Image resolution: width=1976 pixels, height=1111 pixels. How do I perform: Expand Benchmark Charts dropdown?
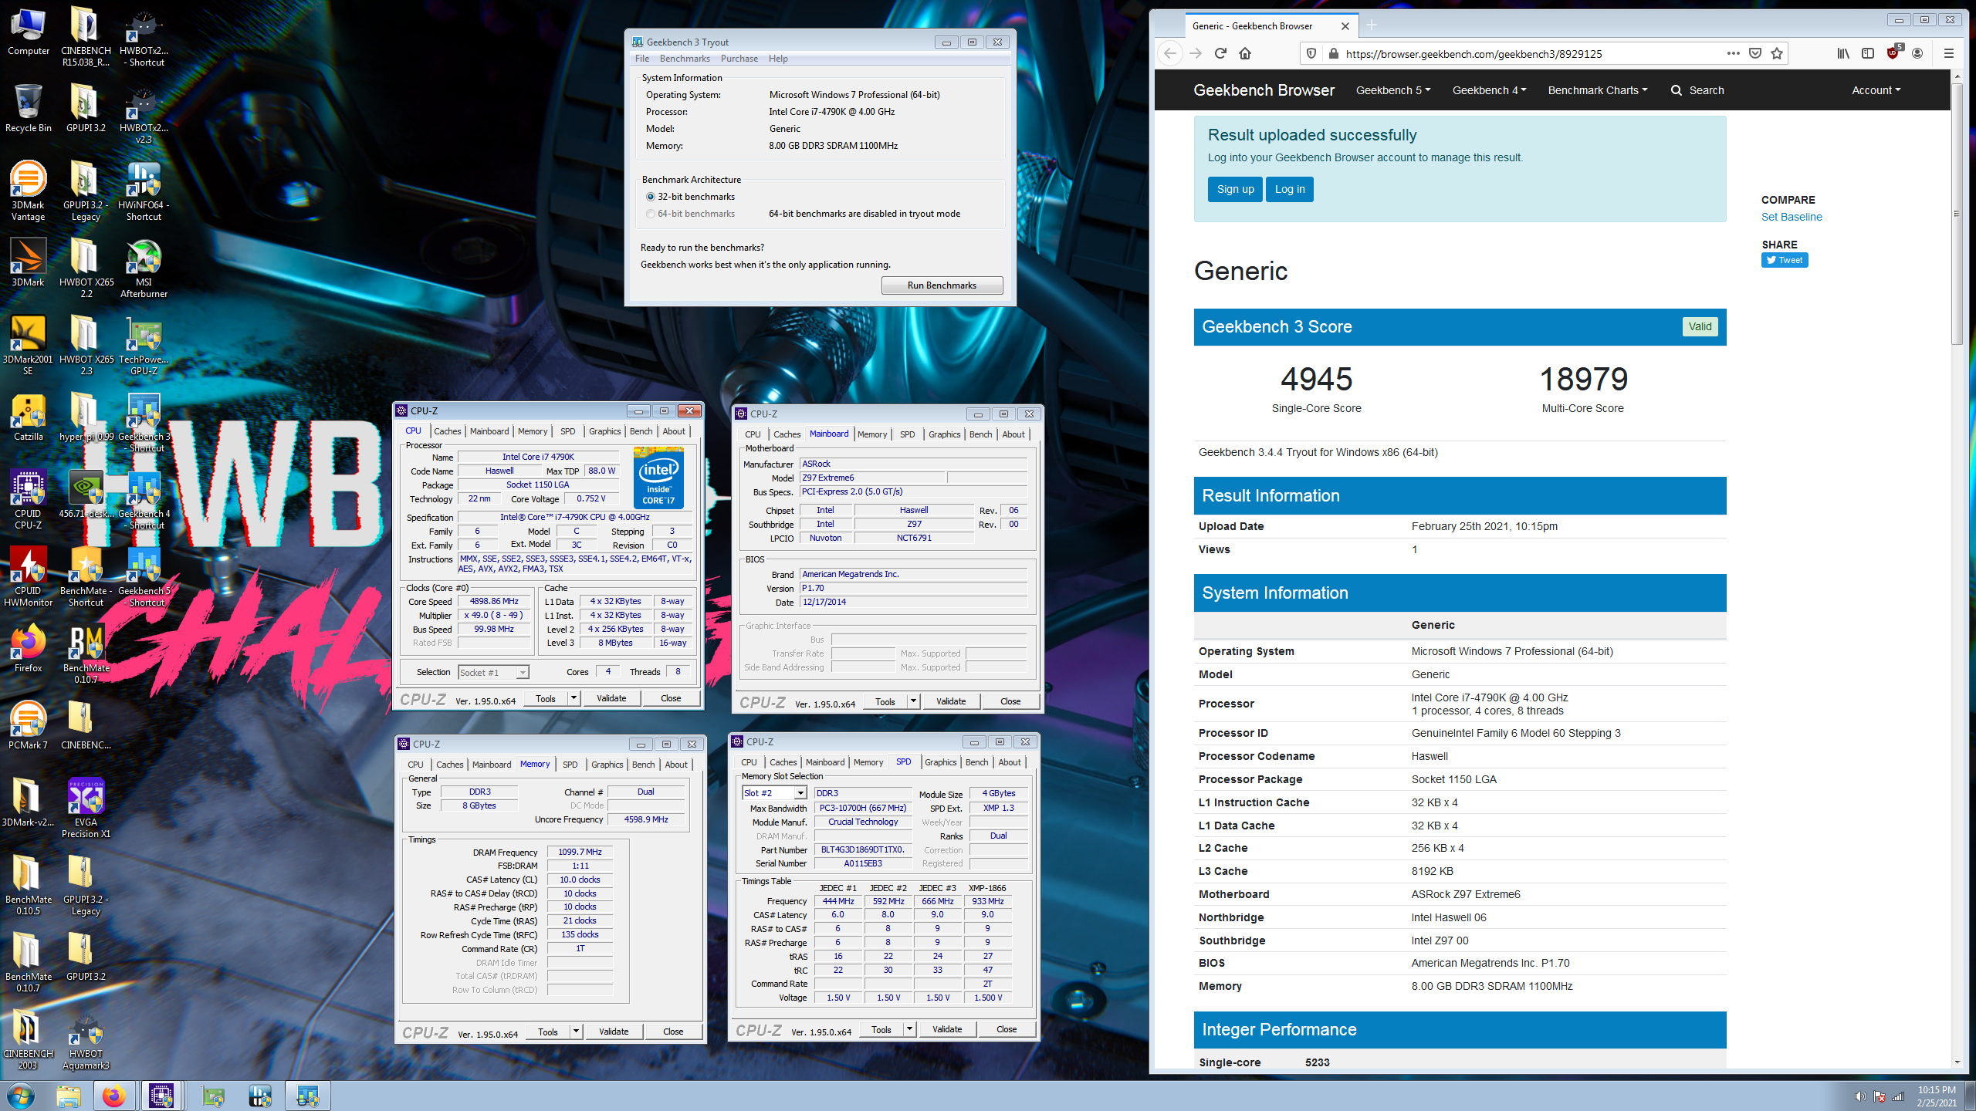click(1598, 90)
